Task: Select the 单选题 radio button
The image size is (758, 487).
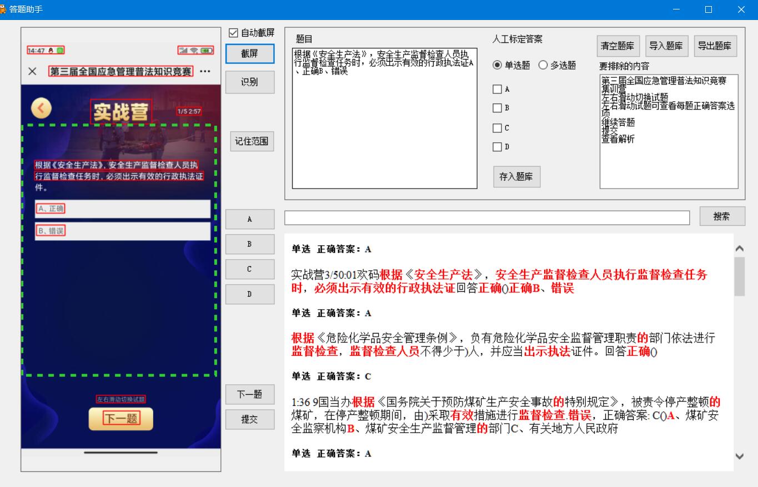Action: [x=498, y=65]
